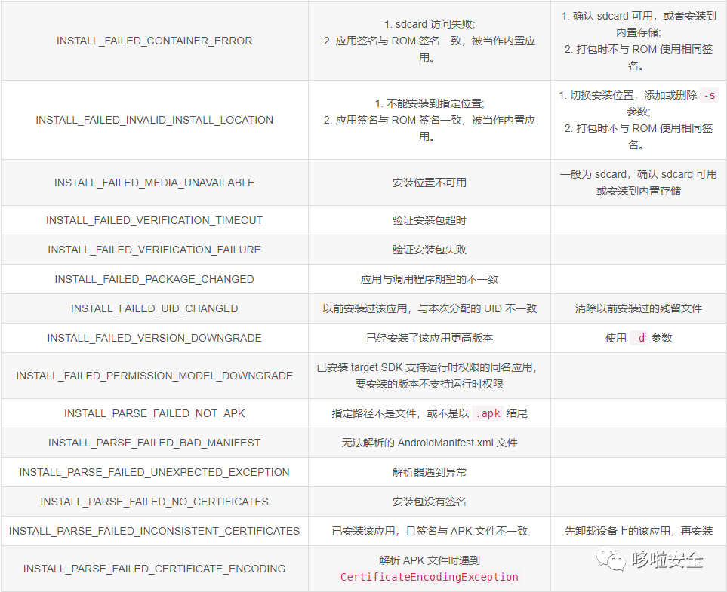
Task: Click the red -s code snippet
Action: tap(709, 96)
